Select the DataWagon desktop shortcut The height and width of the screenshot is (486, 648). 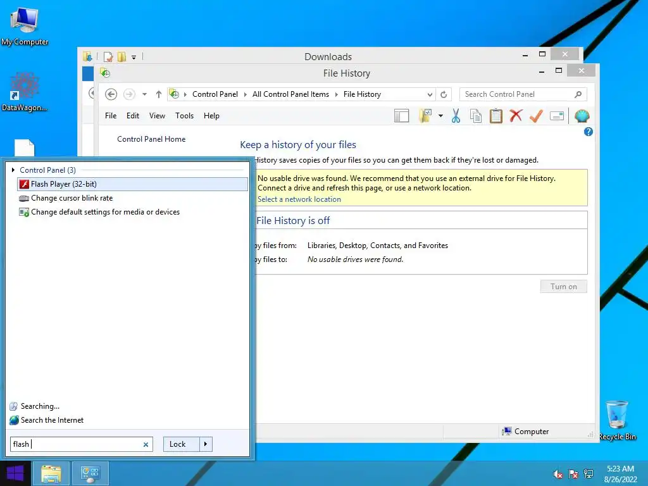pos(24,92)
